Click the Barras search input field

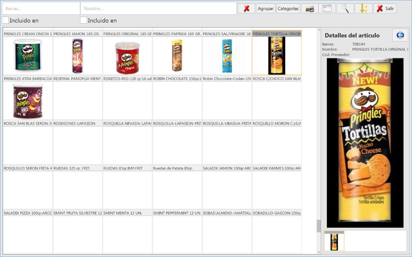coord(40,9)
